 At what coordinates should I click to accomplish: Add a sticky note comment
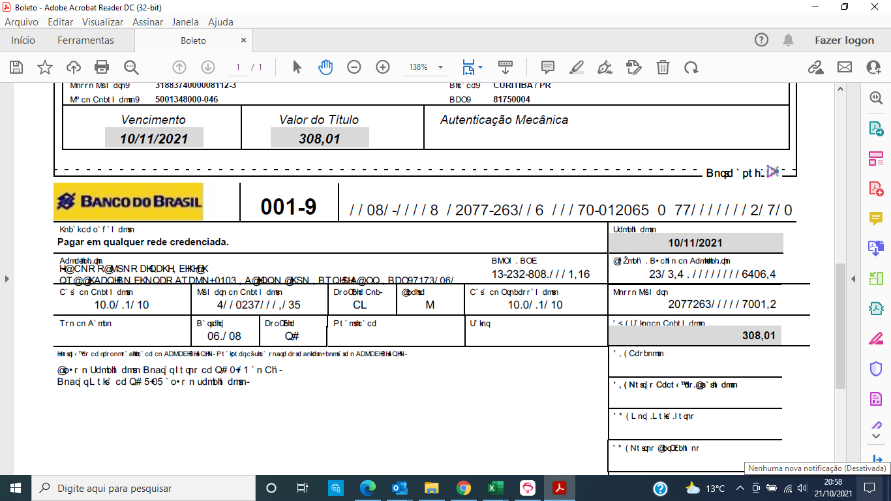click(548, 67)
